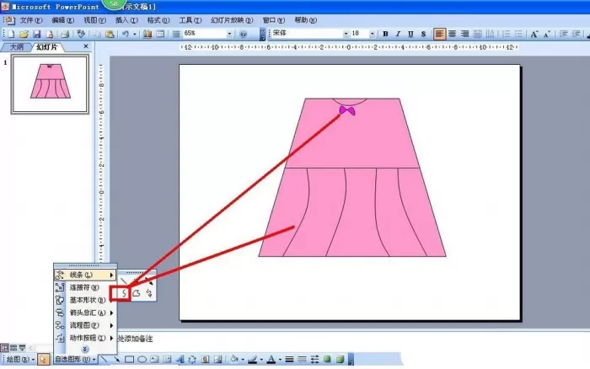Open Shadow Style settings
Image resolution: width=590 pixels, height=369 pixels.
click(327, 360)
